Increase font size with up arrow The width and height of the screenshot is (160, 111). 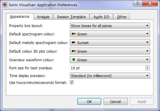click(x=147, y=67)
